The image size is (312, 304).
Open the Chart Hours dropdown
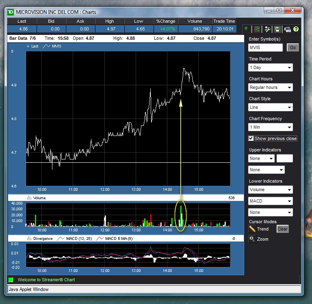pyautogui.click(x=271, y=87)
